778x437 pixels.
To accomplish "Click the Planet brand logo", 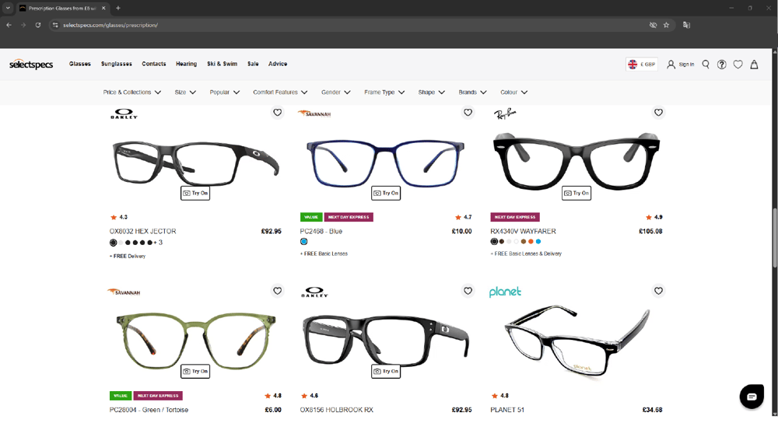I will click(505, 292).
